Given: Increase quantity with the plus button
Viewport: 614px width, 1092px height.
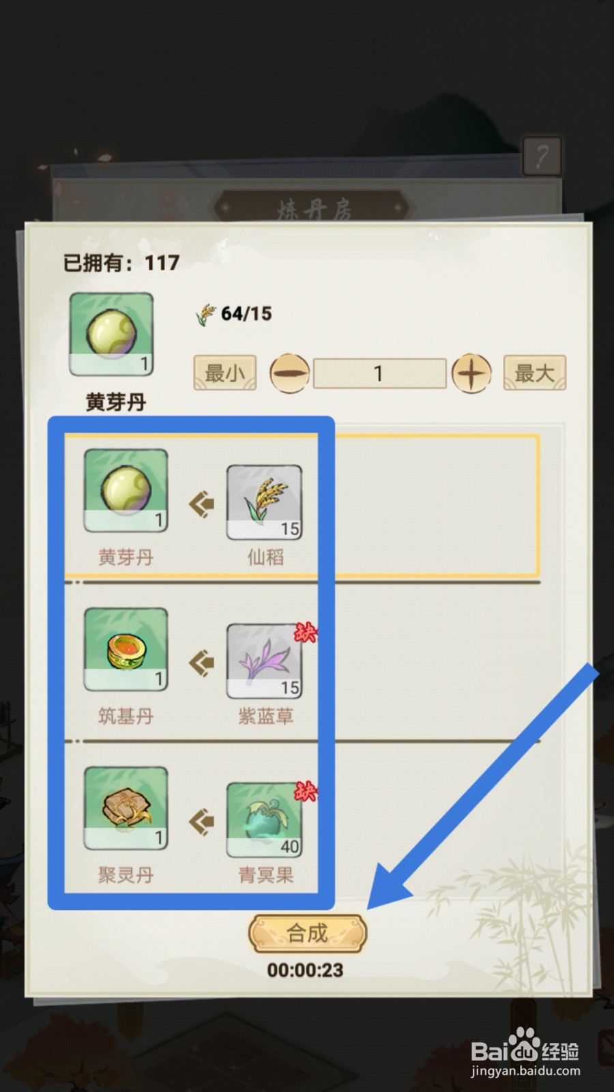Looking at the screenshot, I should [x=471, y=373].
